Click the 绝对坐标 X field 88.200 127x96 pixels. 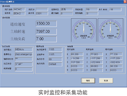pyautogui.click(x=77, y=54)
